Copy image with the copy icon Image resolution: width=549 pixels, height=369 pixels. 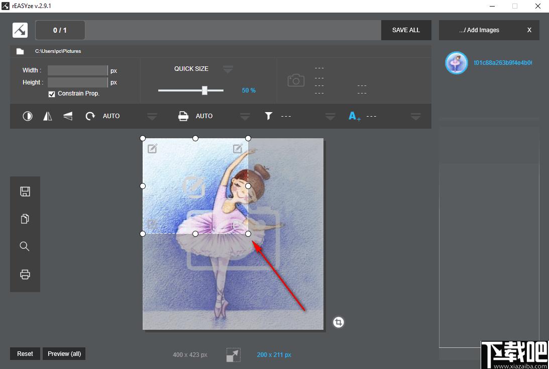[25, 219]
